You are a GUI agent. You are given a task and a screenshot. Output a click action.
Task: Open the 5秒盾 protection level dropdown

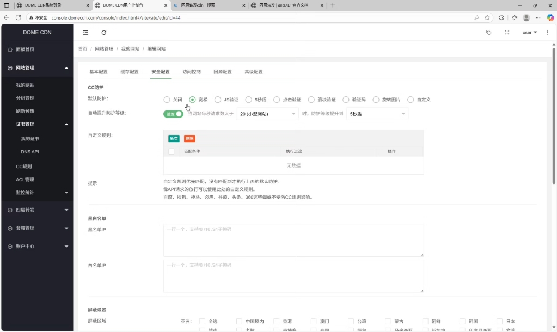[377, 114]
